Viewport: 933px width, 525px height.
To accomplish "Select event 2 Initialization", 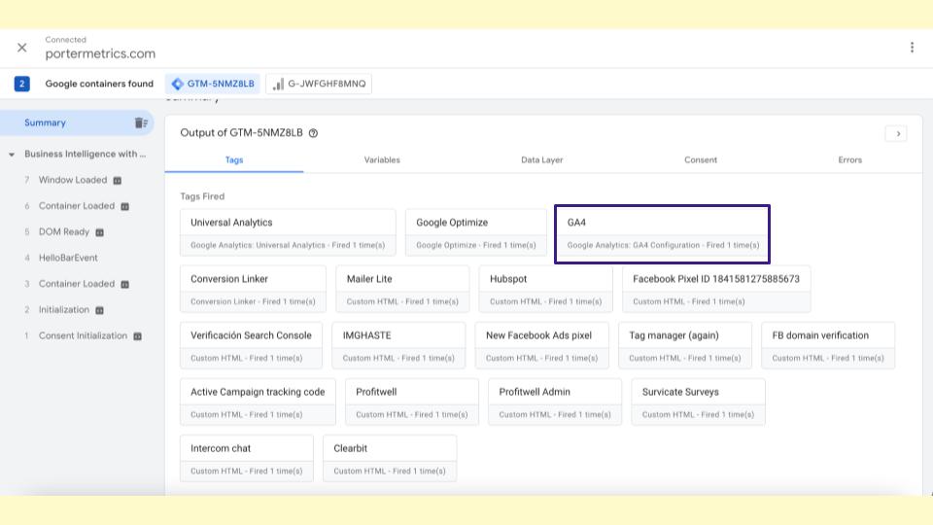I will (x=64, y=310).
